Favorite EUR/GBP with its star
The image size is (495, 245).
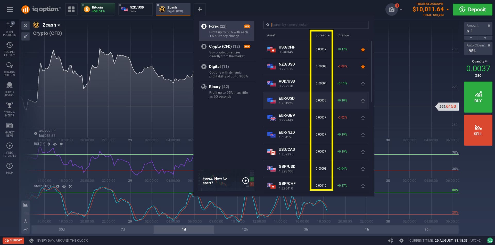point(363,118)
